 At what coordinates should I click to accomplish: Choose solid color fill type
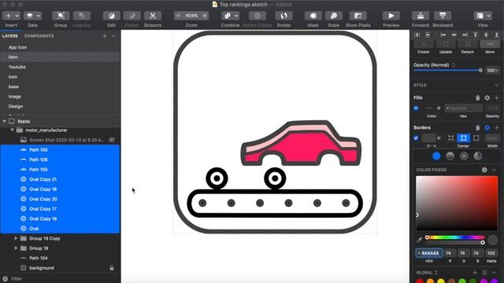pyautogui.click(x=436, y=156)
